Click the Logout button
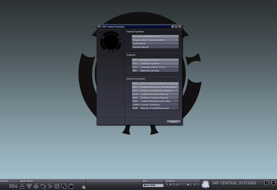Viewport: 277px width, 190px height. click(173, 122)
